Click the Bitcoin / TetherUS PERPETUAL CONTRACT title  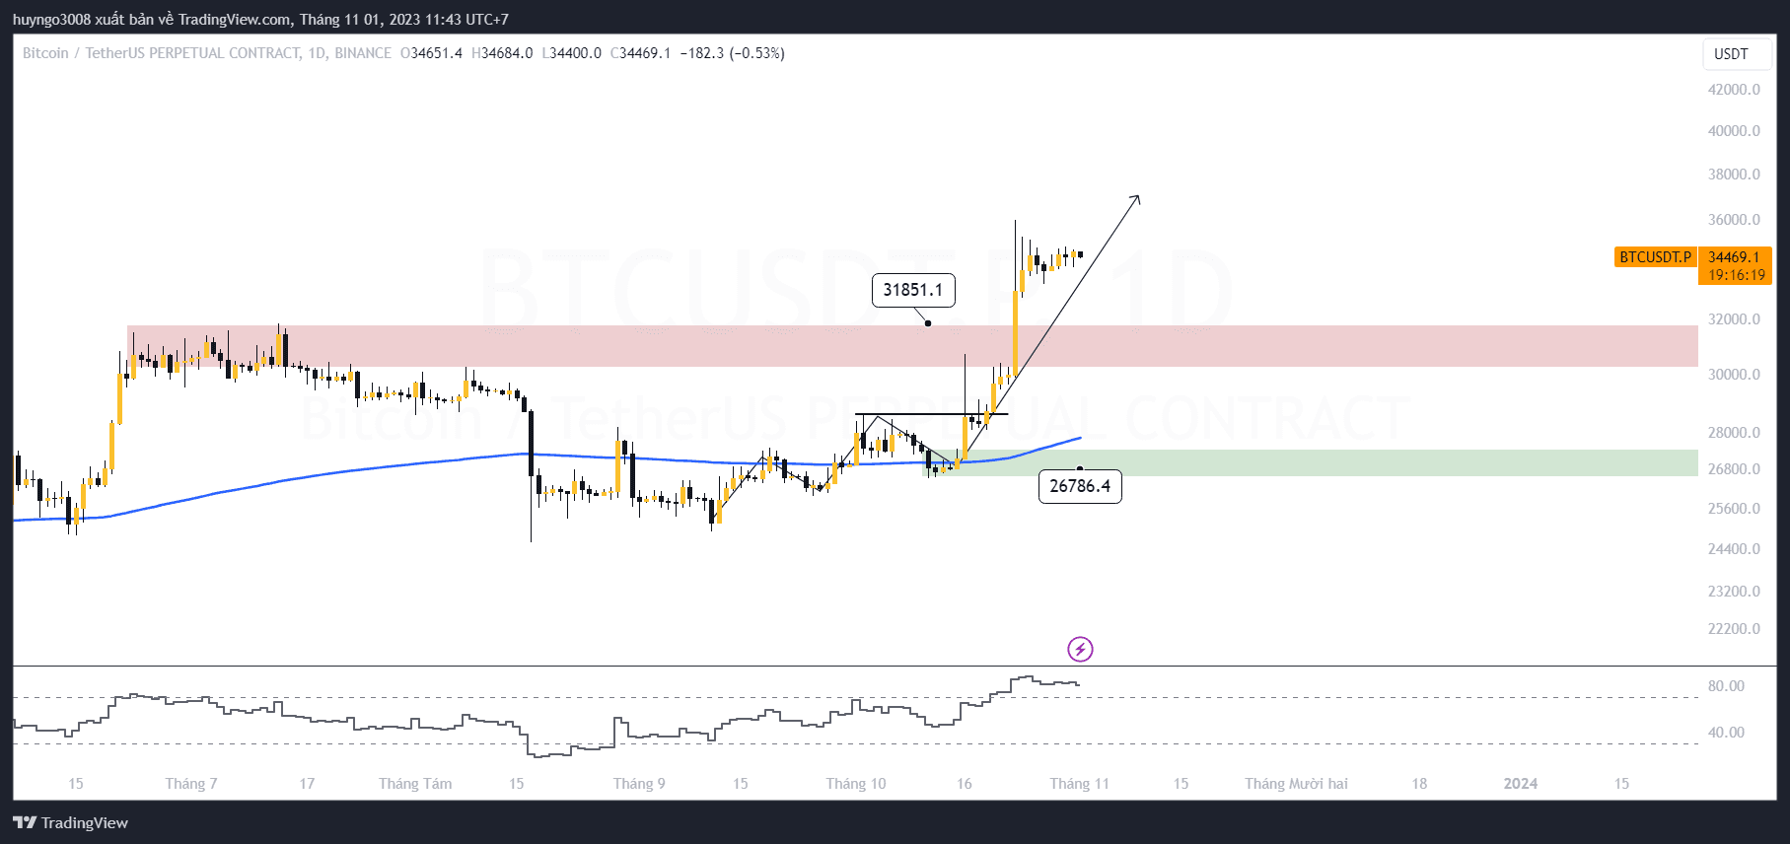tap(207, 53)
